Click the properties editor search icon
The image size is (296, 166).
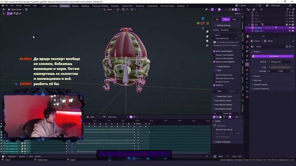point(263,36)
